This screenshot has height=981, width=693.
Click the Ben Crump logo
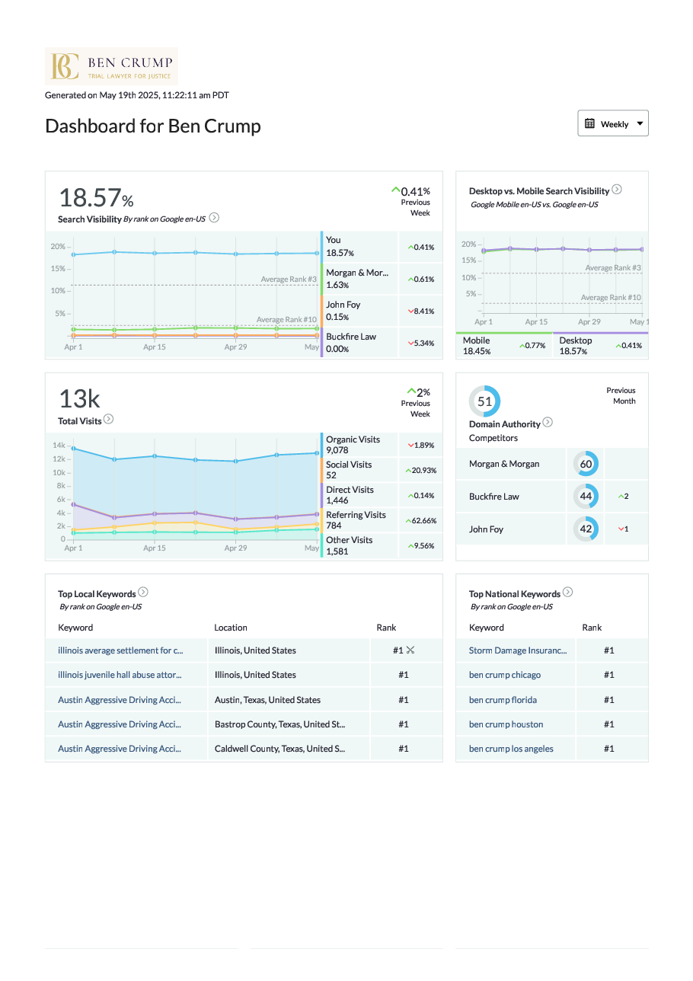tap(111, 66)
